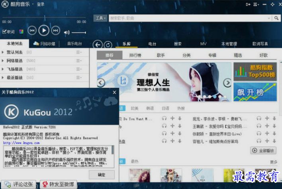
Task: Select the 专辑 sub-tab
Action: pyautogui.click(x=212, y=55)
